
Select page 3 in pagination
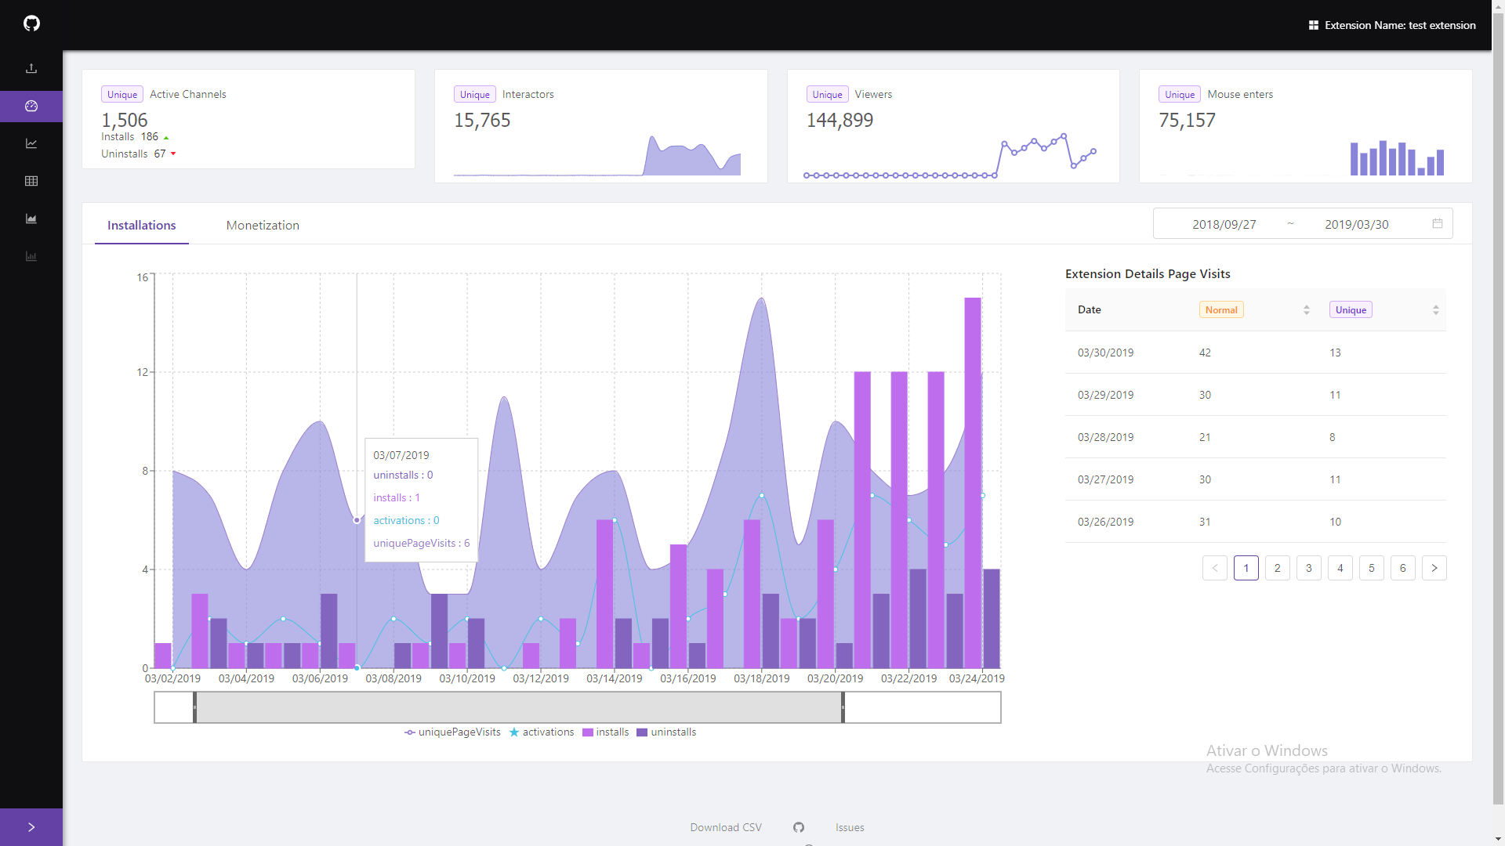1309,568
